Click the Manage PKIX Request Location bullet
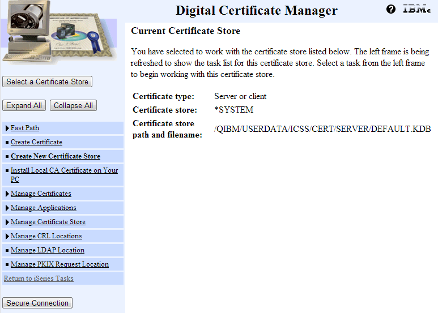Viewport: 438px width, 313px height. 7,265
